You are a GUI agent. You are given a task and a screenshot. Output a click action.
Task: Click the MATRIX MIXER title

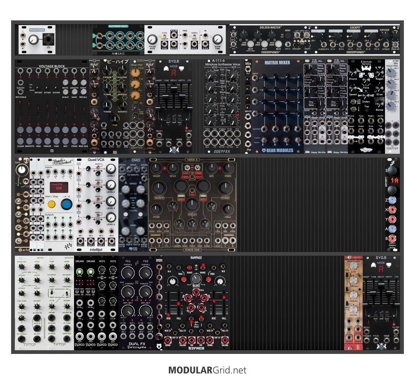[277, 63]
